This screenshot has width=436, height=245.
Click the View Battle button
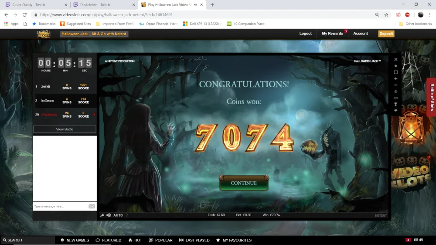click(x=65, y=129)
